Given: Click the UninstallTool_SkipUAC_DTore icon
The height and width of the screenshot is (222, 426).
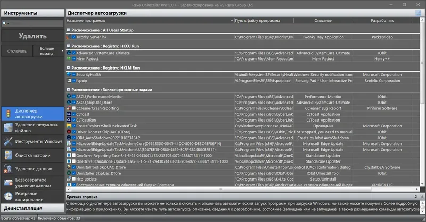Looking at the screenshot, I should pyautogui.click(x=69, y=167).
